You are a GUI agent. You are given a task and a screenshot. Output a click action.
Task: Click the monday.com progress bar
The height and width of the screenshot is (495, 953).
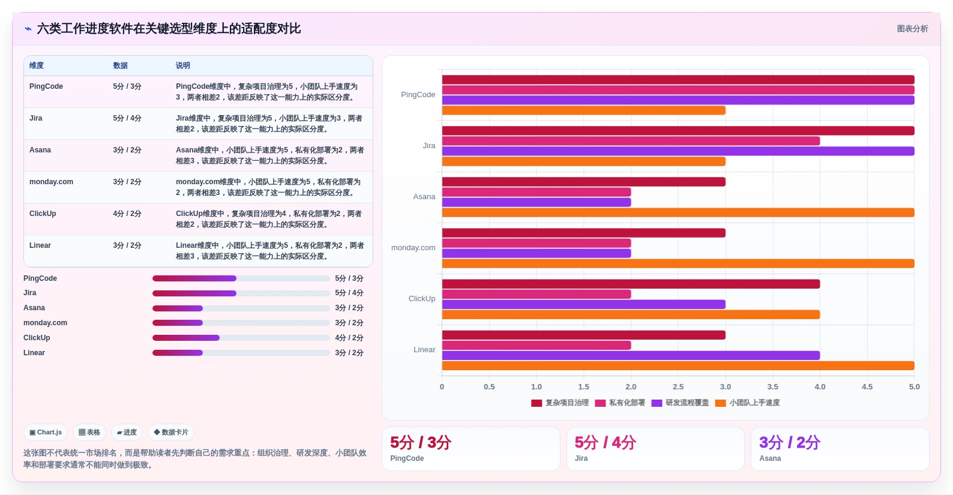click(241, 323)
